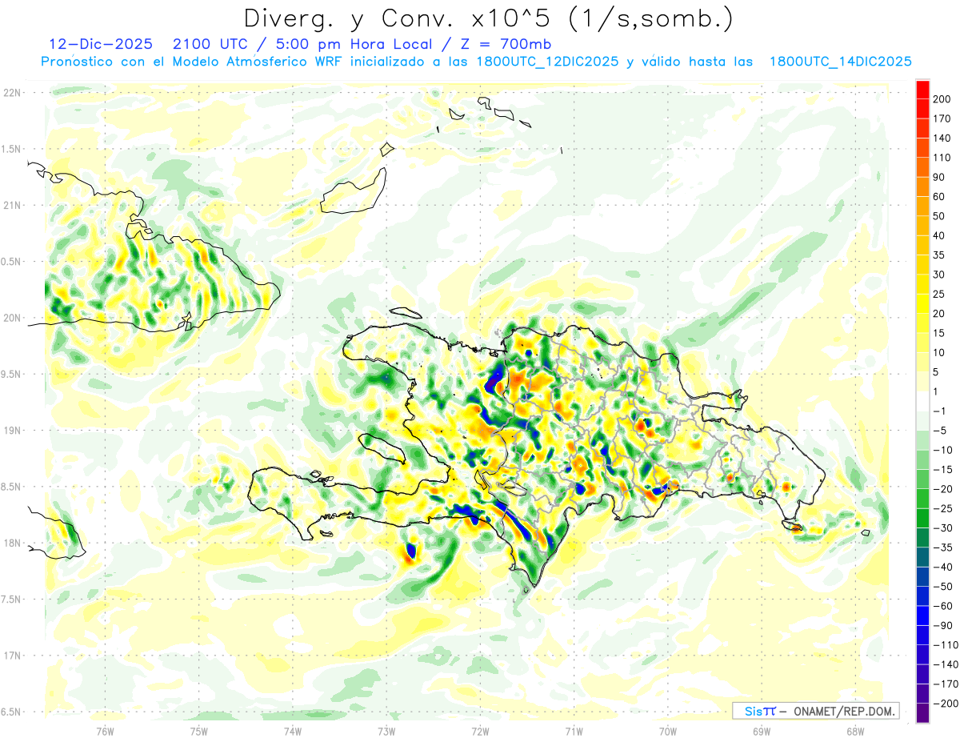Screen dimensions: 960x742
Task: Click the positive '110' colorbar label
Action: (943, 158)
